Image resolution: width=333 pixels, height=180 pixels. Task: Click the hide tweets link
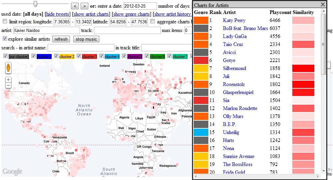click(x=58, y=14)
